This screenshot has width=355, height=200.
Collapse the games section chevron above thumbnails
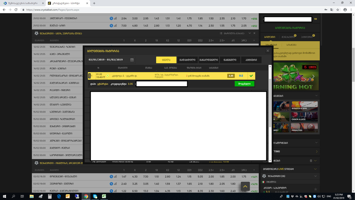coord(316,96)
